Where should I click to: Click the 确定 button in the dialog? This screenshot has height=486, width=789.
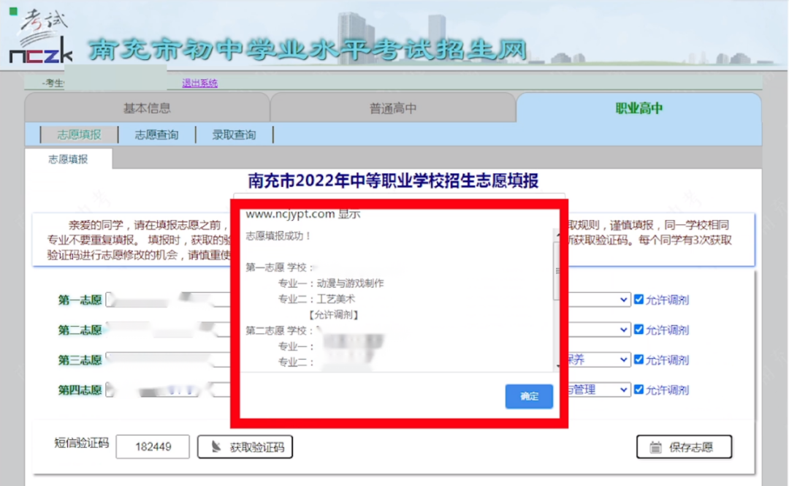pyautogui.click(x=528, y=396)
